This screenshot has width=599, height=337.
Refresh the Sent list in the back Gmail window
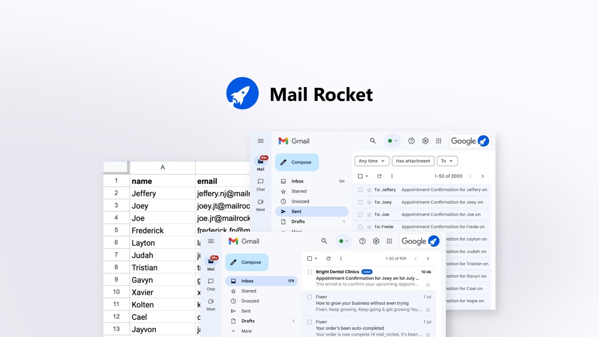click(379, 176)
